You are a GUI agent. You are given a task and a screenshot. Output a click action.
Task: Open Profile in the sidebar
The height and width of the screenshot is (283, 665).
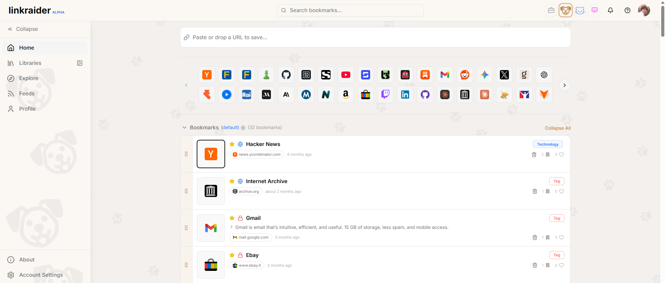(x=45, y=109)
